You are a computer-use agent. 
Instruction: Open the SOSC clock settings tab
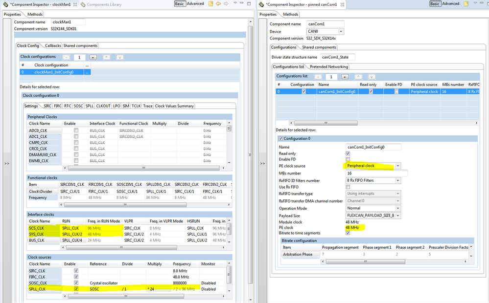click(78, 106)
